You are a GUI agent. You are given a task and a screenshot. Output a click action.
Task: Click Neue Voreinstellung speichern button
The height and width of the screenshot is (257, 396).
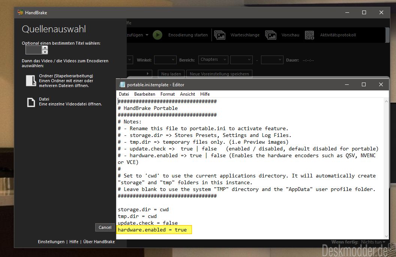[x=219, y=74]
